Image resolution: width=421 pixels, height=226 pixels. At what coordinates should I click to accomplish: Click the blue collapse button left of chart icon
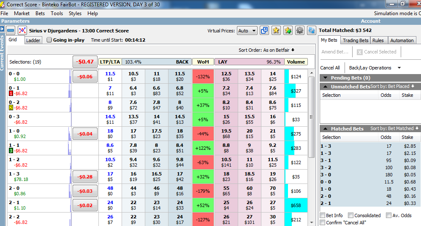[11, 30]
